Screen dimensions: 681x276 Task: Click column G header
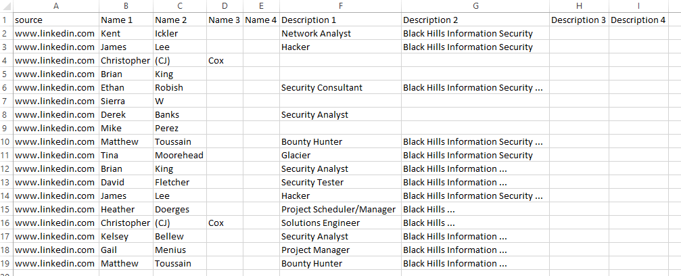[x=475, y=5]
